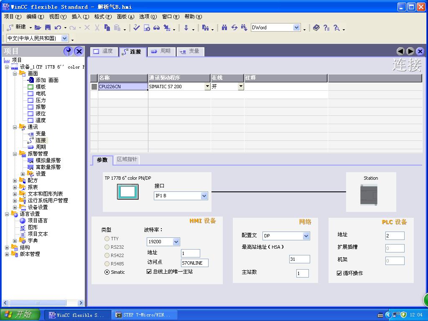Image resolution: width=428 pixels, height=321 pixels.
Task: Click the 新建 (New) toolbar button
Action: pyautogui.click(x=16, y=27)
